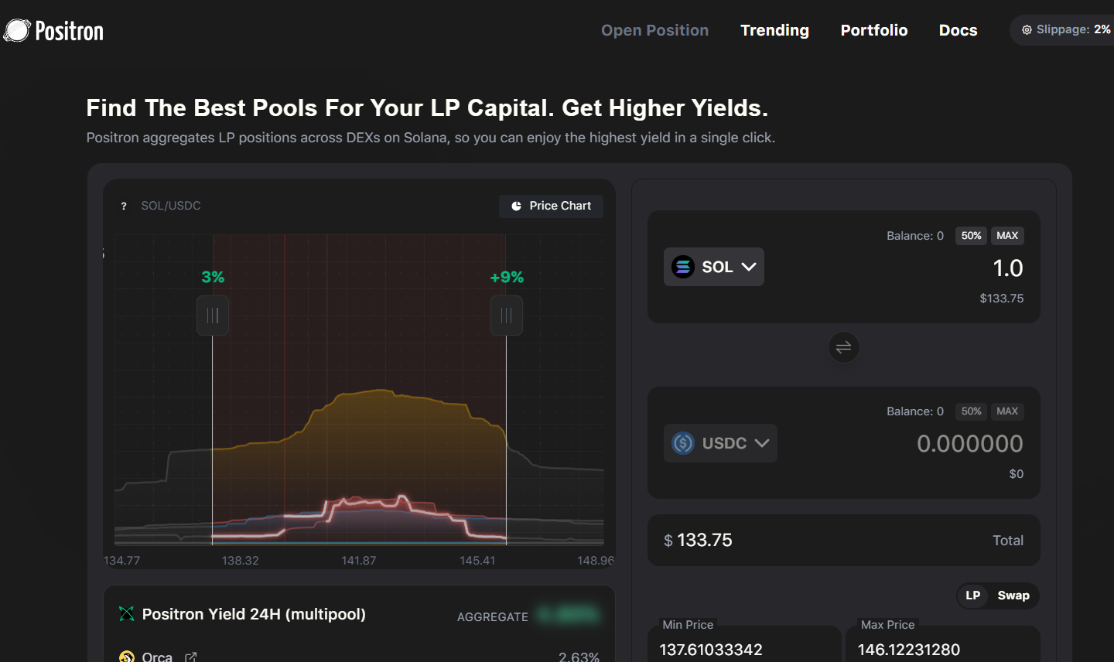Image resolution: width=1114 pixels, height=662 pixels.
Task: Click the SOL token logo
Action: tap(682, 267)
